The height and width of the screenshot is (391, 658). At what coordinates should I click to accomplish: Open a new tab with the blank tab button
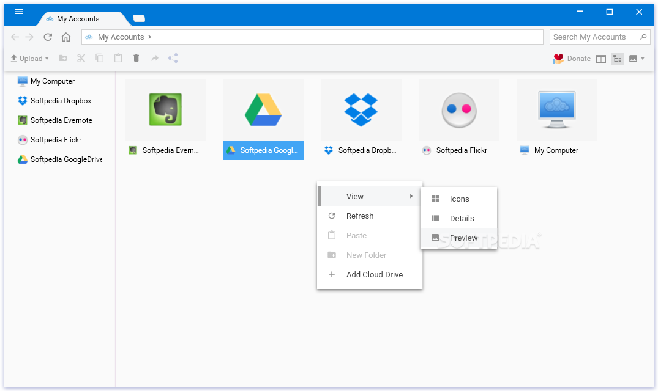point(139,18)
